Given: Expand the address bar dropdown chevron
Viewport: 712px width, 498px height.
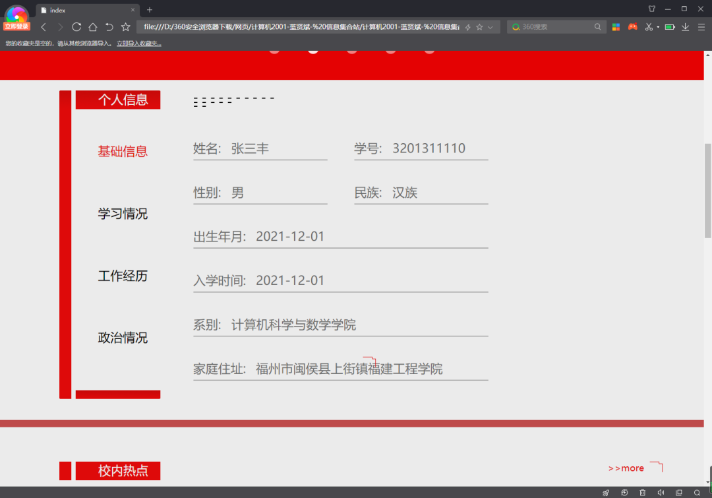Looking at the screenshot, I should coord(490,27).
